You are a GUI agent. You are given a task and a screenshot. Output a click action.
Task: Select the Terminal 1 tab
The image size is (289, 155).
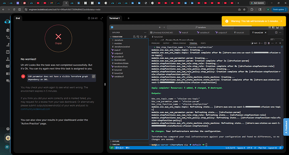coord(114,18)
